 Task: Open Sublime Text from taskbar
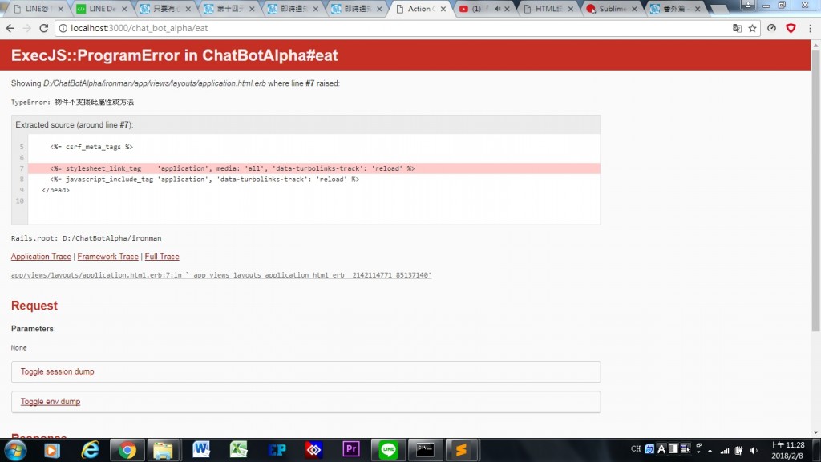pyautogui.click(x=462, y=450)
